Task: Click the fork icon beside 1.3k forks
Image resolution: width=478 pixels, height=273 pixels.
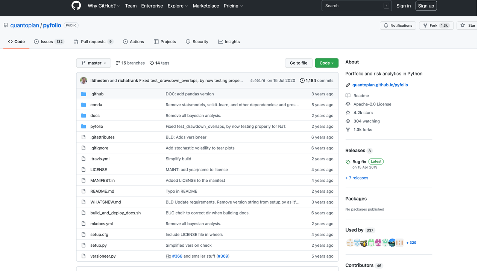Action: coord(348,130)
